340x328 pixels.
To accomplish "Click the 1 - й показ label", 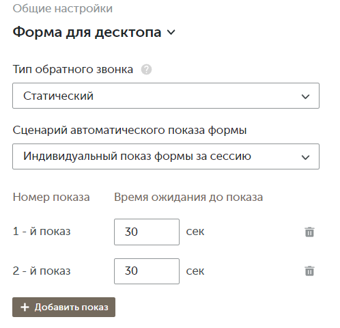I will click(x=42, y=232).
